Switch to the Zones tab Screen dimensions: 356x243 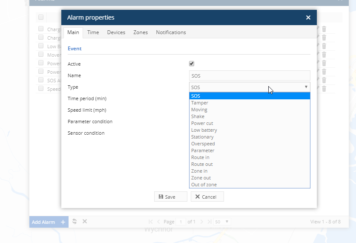tap(141, 32)
